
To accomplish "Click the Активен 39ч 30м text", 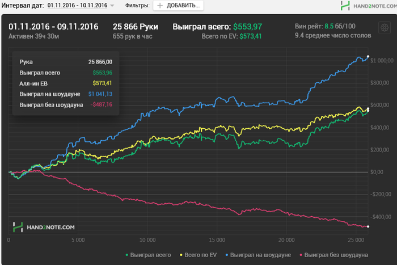I will [33, 36].
